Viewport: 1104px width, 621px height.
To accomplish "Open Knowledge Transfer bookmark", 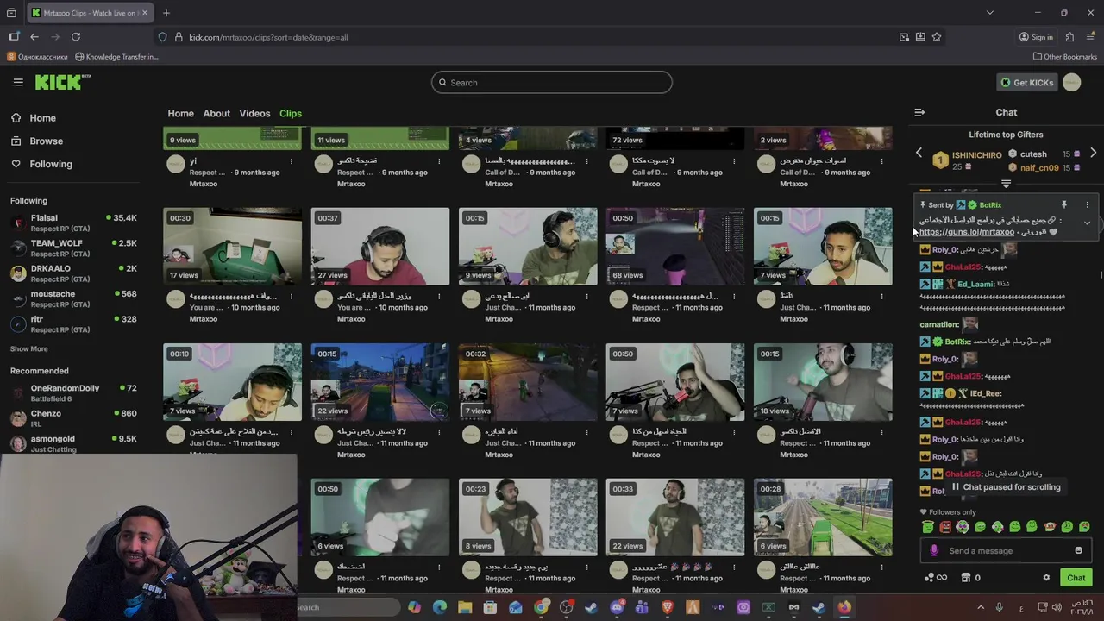I will click(x=116, y=57).
